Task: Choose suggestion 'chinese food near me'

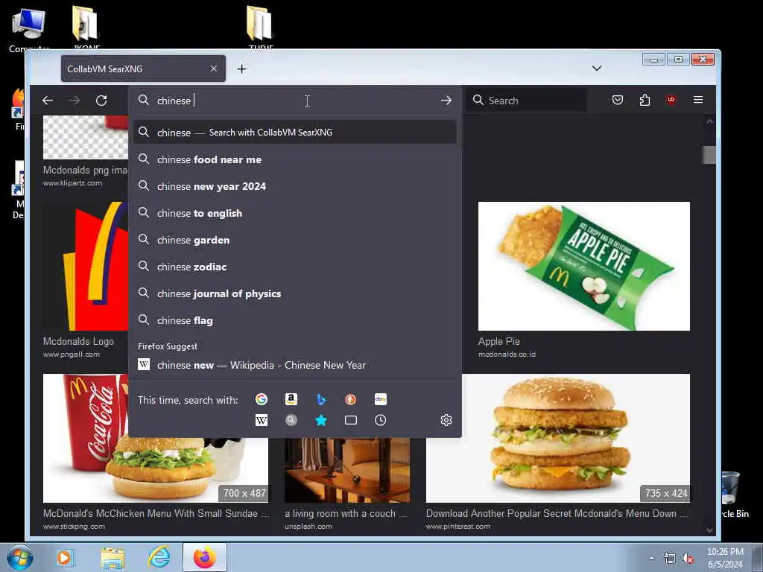Action: click(x=295, y=159)
